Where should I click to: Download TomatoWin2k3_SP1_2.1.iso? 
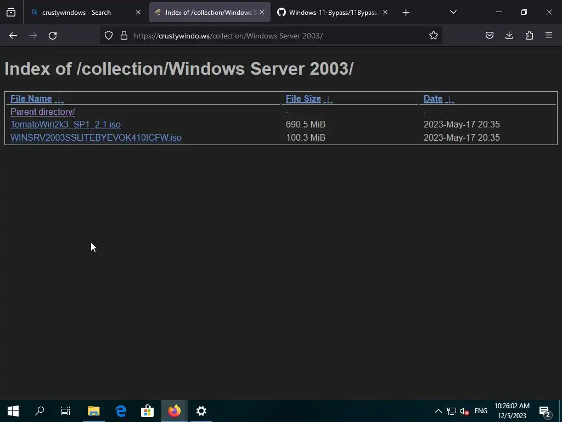65,125
